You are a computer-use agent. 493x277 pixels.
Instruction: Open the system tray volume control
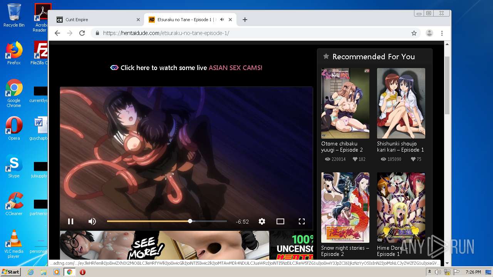pyautogui.click(x=438, y=272)
